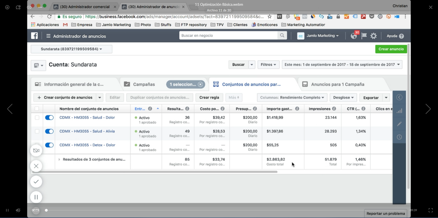
Task: Toggle off CDMX - HM3055 - Detox - Dolor
Action: coord(49,145)
